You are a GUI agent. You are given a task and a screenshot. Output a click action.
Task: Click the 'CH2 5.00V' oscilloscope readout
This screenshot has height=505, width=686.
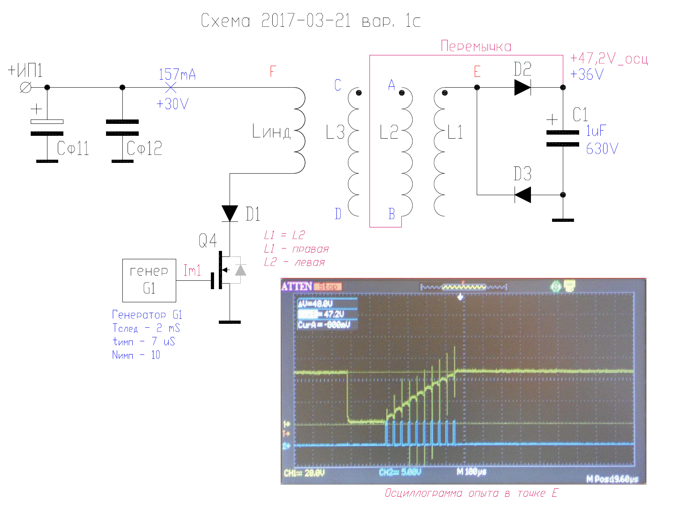point(400,472)
